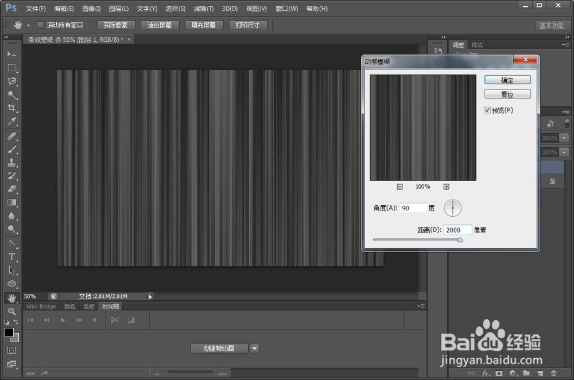The image size is (574, 380).
Task: Open fill 100% dropdown arrow
Action: click(x=564, y=152)
